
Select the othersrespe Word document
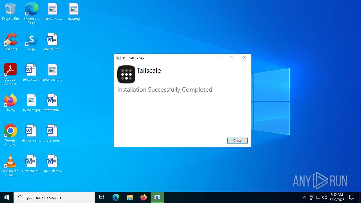[52, 42]
